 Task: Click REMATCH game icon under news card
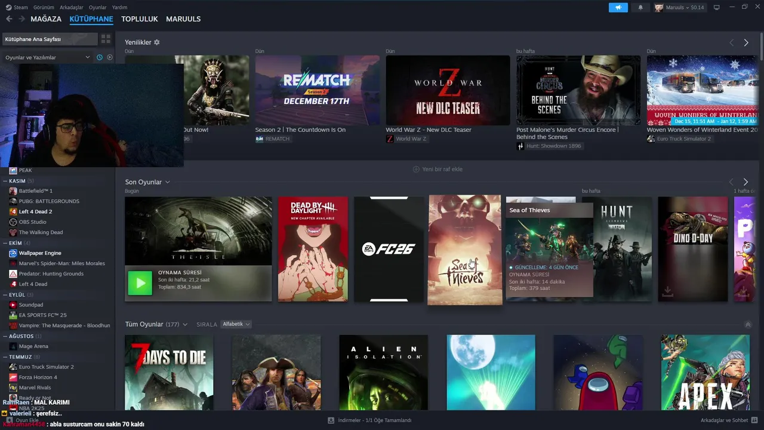click(259, 139)
